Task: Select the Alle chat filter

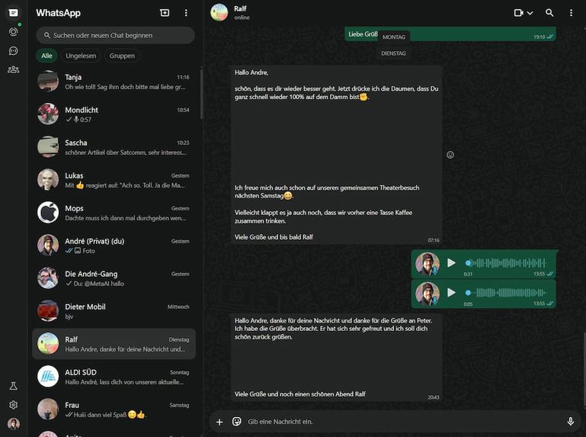Action: coord(46,56)
